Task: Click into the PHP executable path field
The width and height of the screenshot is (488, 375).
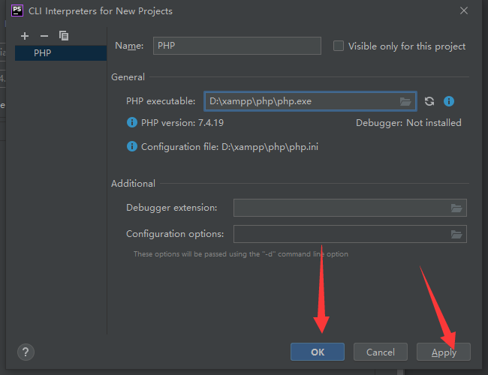Action: [x=300, y=101]
